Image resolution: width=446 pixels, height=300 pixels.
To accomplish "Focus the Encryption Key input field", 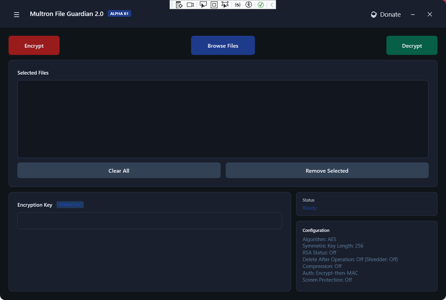I will click(x=150, y=221).
